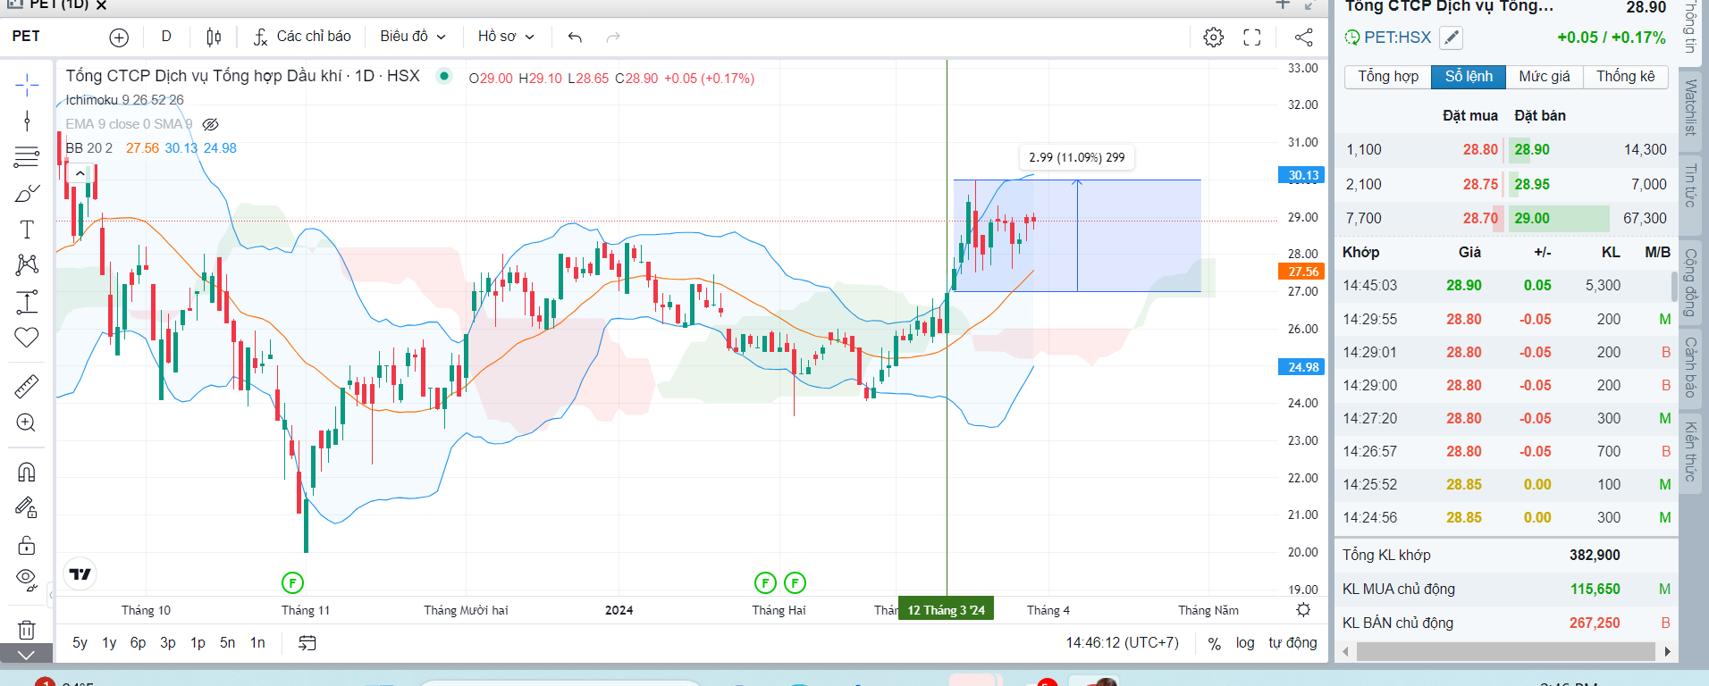Viewport: 1709px width, 686px height.
Task: Open the patterns drawing tool
Action: [27, 264]
